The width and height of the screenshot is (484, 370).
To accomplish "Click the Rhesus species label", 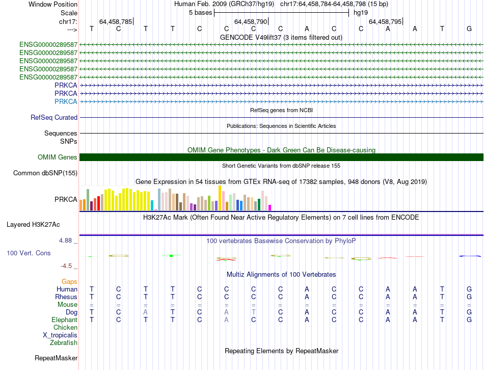I will [66, 297].
